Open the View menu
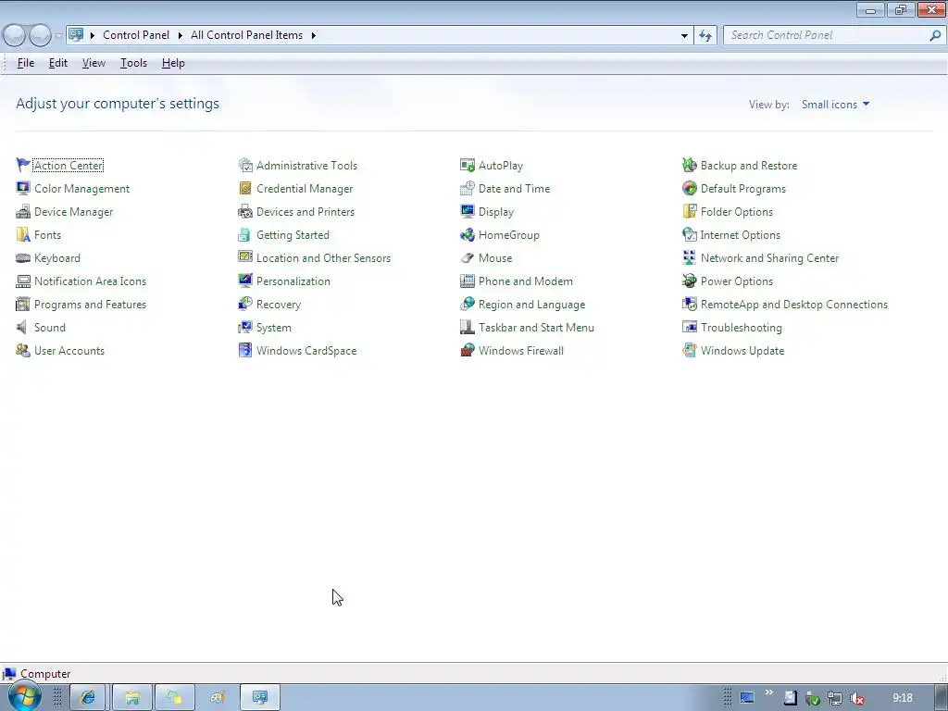 pyautogui.click(x=94, y=63)
